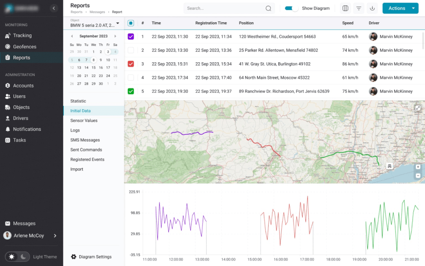Open Diagram Settings gear

(74, 257)
